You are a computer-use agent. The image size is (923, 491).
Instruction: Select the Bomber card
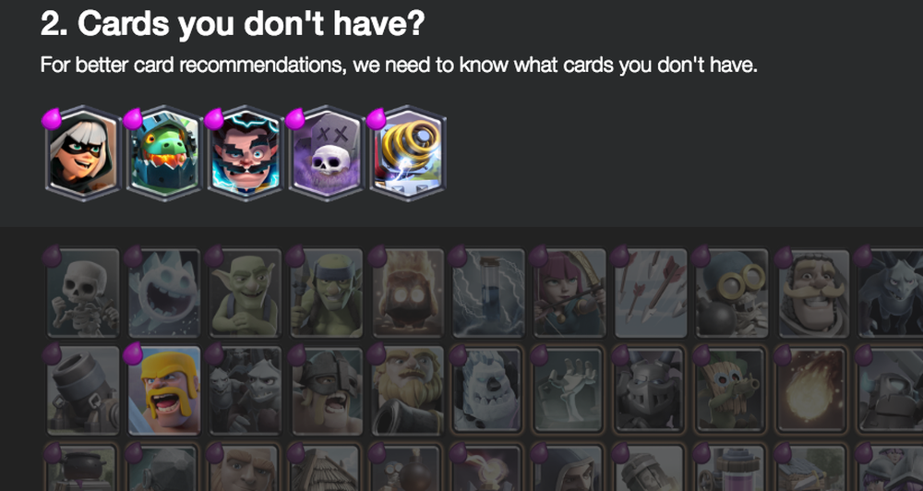point(732,293)
